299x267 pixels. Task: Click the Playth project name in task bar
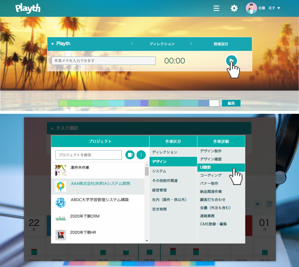coord(63,44)
